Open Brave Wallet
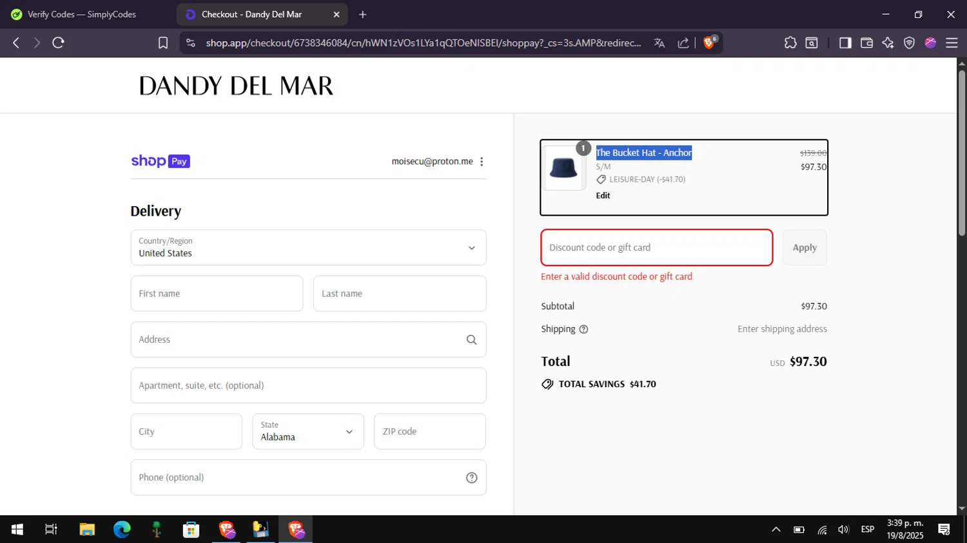Image resolution: width=967 pixels, height=543 pixels. (x=866, y=43)
